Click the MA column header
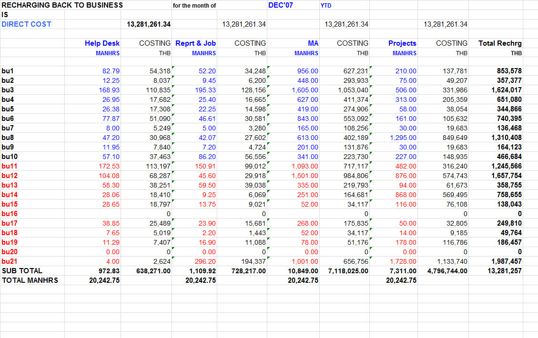538x338 pixels. tap(313, 43)
